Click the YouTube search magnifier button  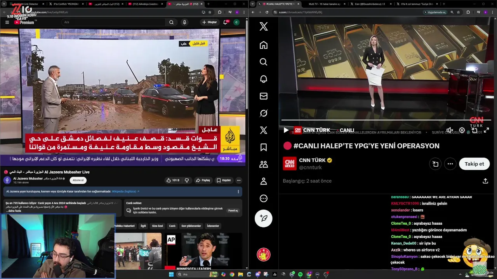pyautogui.click(x=171, y=22)
